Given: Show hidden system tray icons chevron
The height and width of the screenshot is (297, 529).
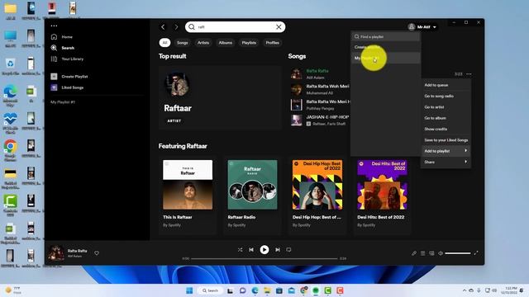Looking at the screenshot, I should click(465, 290).
